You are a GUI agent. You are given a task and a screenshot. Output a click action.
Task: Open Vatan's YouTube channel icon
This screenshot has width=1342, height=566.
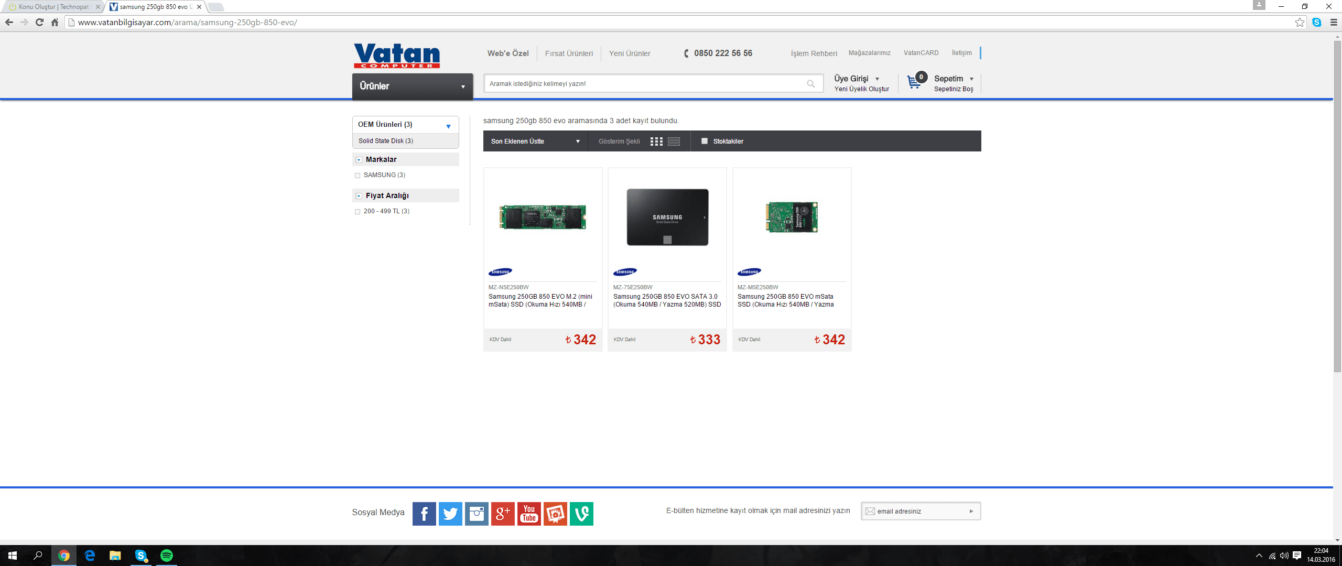click(x=529, y=514)
